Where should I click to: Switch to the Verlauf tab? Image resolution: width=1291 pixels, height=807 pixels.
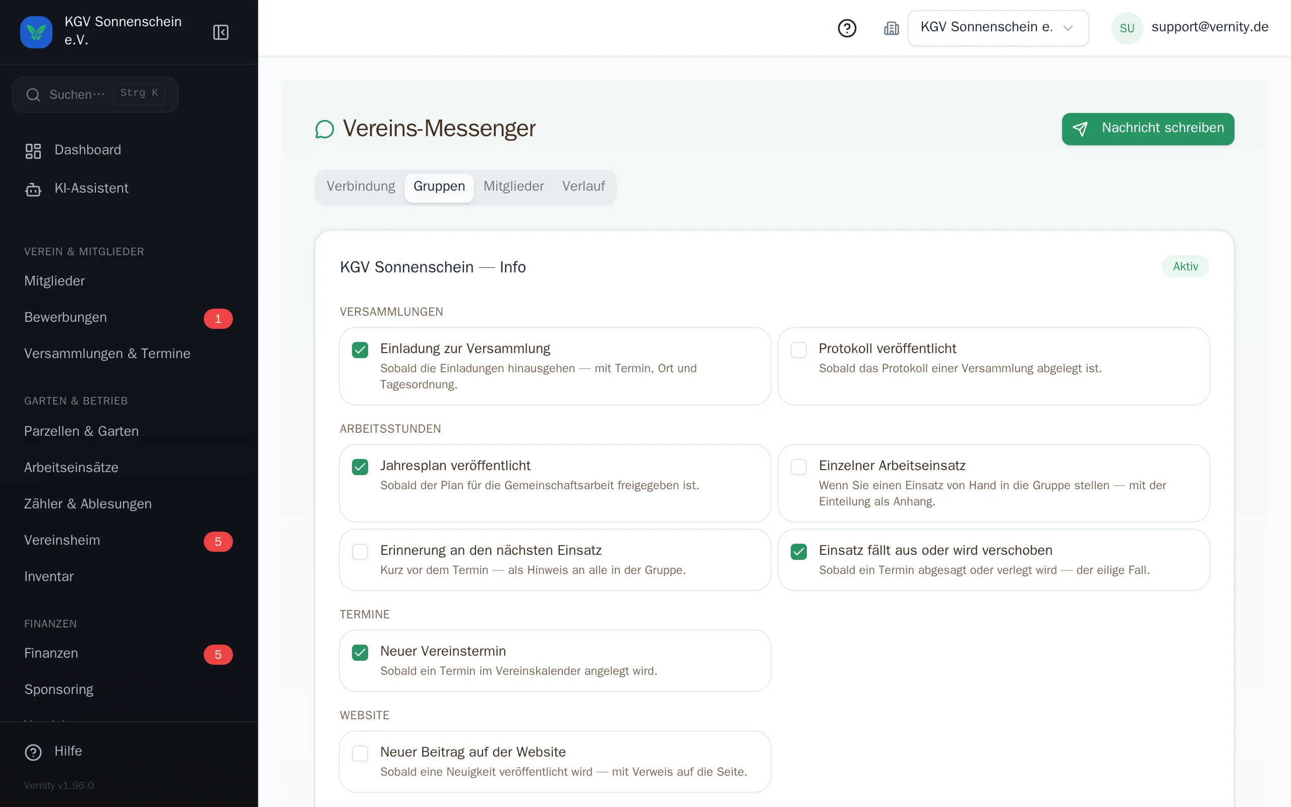click(x=583, y=186)
